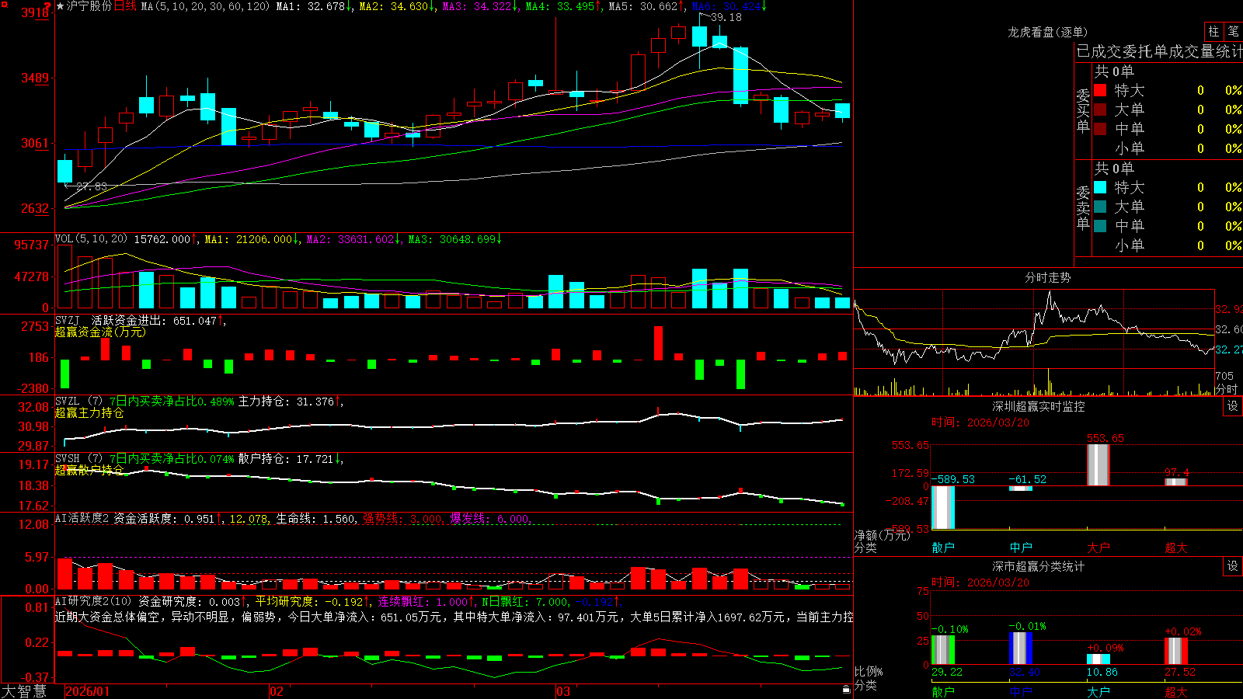Screen dimensions: 1243x699
Task: Click the 生命线: 1.560 label
Action: coord(317,519)
